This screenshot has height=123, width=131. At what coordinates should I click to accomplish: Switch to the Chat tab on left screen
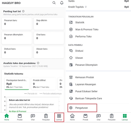tap(33, 117)
